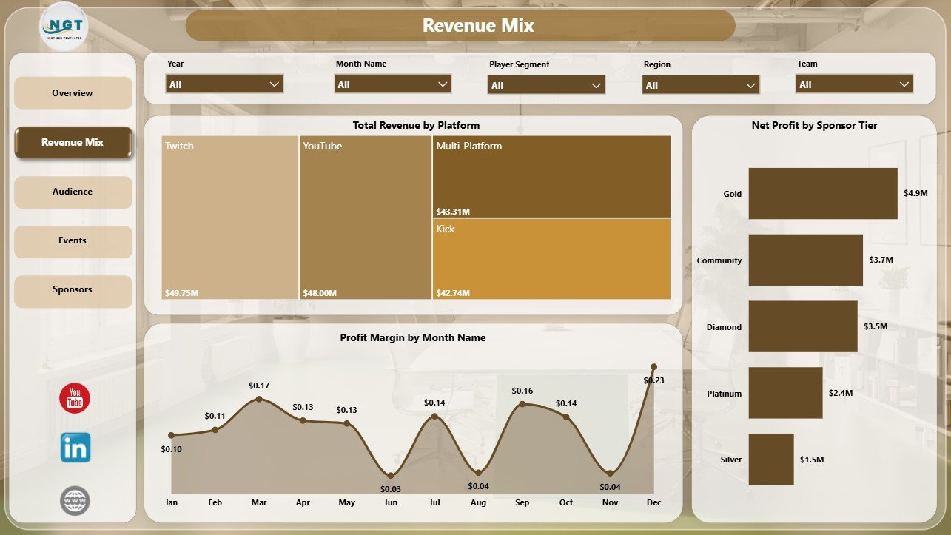This screenshot has height=535, width=951.
Task: Click the Mar data point at $0.17
Action: pyautogui.click(x=259, y=399)
